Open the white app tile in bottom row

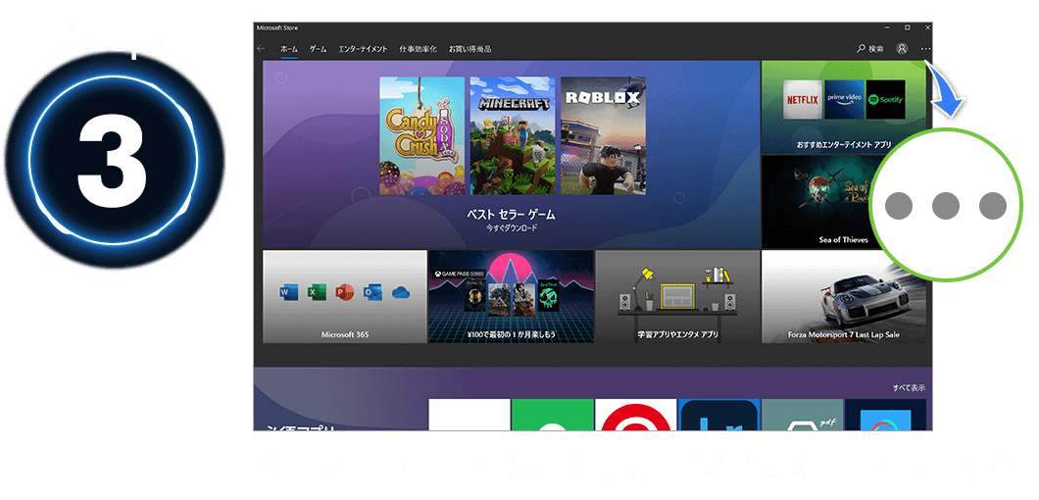tap(470, 415)
